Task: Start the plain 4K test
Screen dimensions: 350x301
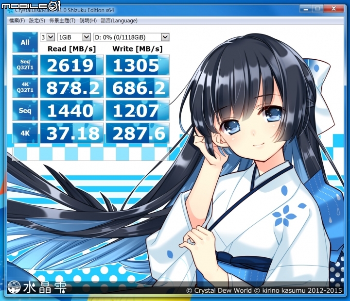Action: point(25,133)
